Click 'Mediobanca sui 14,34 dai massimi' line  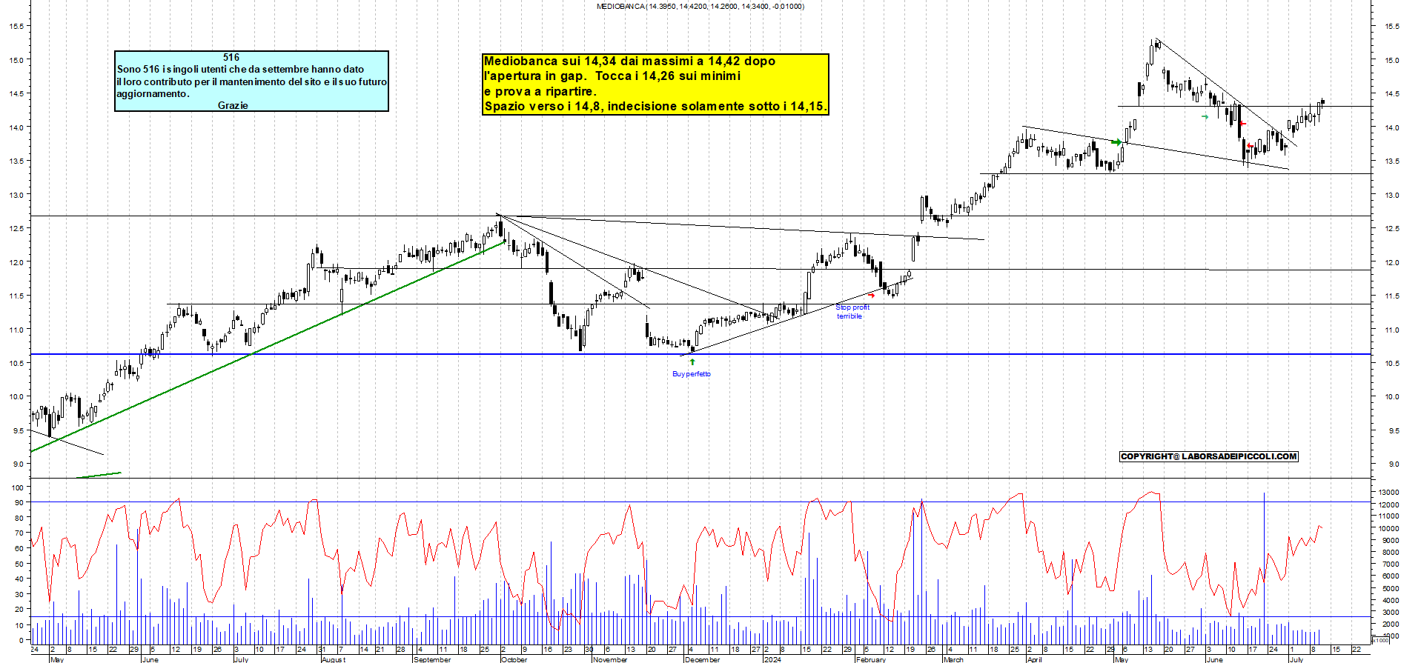click(629, 61)
